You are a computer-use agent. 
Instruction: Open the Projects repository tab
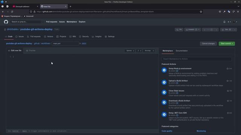pos(61,37)
